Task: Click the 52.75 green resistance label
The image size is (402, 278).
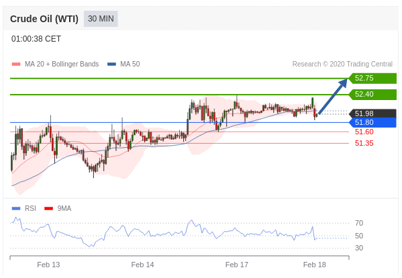Action: [372, 78]
